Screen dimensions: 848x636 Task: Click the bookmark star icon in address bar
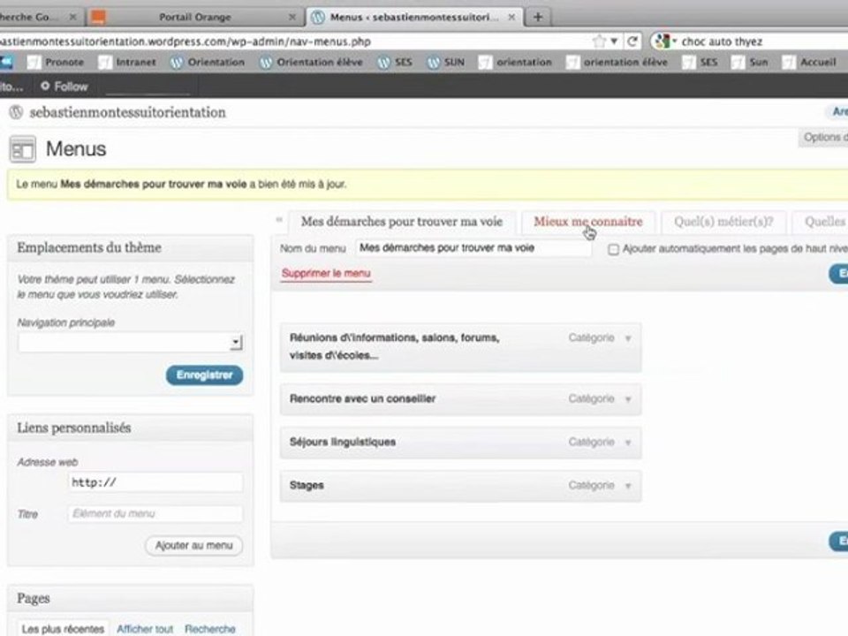(599, 42)
